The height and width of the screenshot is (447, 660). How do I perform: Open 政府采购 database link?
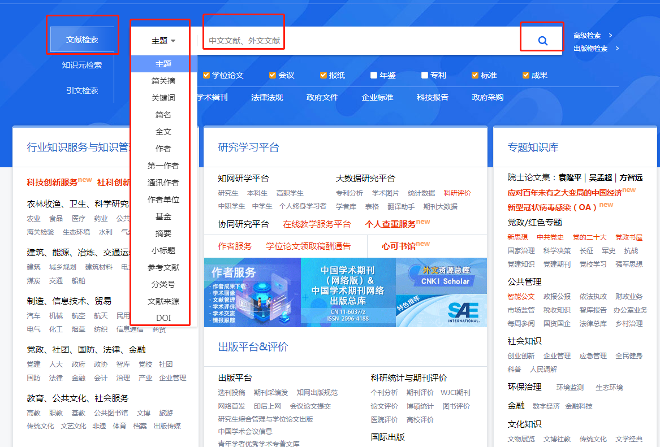point(488,98)
